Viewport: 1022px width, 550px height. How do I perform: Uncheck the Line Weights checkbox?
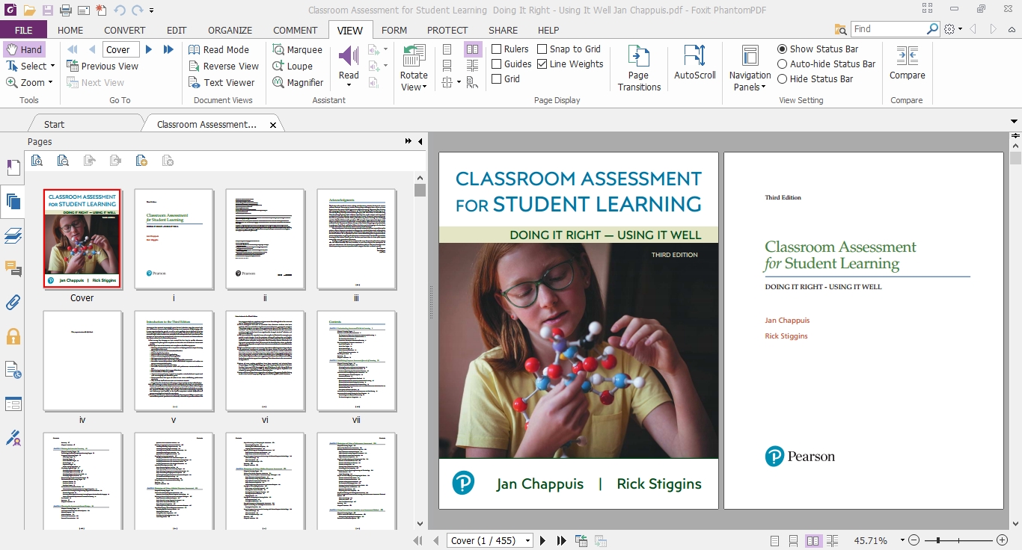coord(542,64)
